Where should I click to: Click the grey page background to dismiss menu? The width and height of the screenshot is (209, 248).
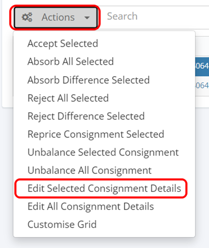click(202, 165)
